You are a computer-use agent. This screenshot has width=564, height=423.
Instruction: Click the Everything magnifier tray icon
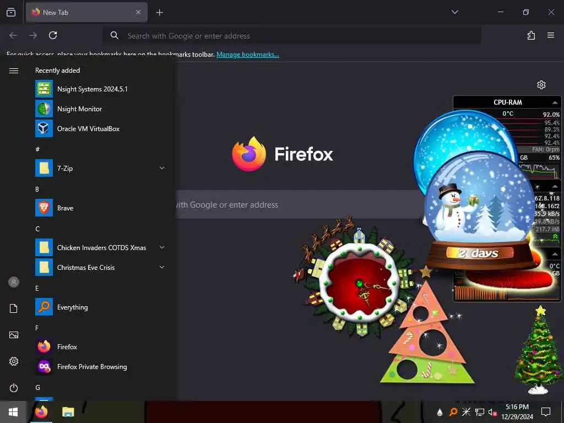(x=453, y=412)
